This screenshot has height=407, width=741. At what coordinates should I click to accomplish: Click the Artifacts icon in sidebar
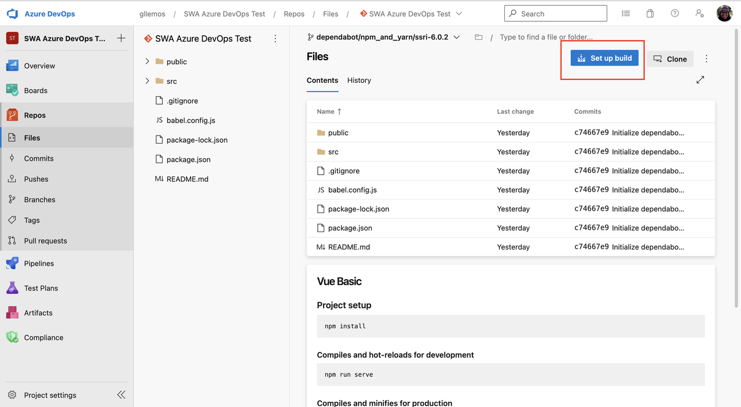(12, 313)
